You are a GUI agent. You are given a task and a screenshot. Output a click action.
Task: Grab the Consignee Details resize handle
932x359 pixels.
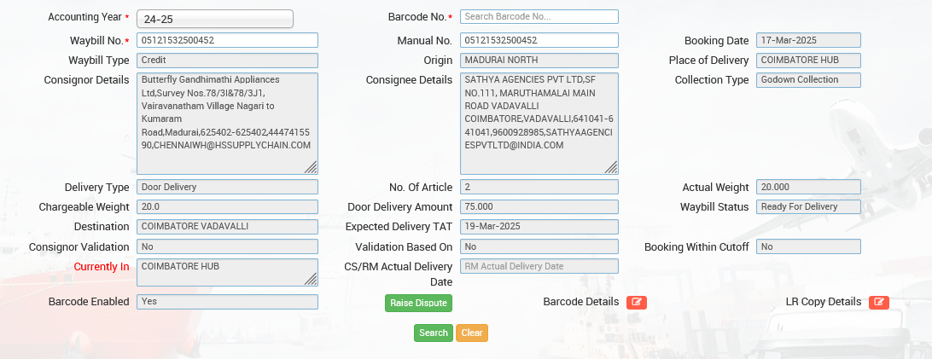pos(611,167)
